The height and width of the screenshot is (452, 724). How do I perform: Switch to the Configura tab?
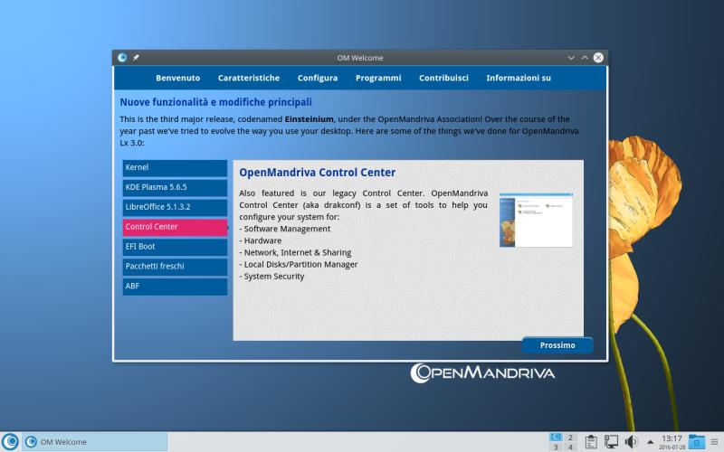(317, 78)
